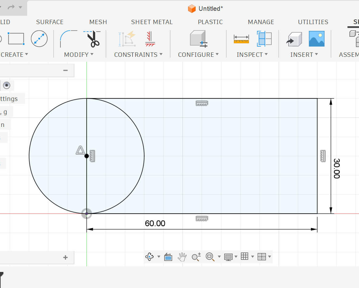The width and height of the screenshot is (359, 288).
Task: Click the 30.00 height dimension
Action: pyautogui.click(x=336, y=169)
